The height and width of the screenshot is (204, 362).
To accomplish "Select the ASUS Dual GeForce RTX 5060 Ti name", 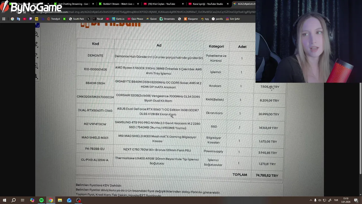I will pos(158,112).
